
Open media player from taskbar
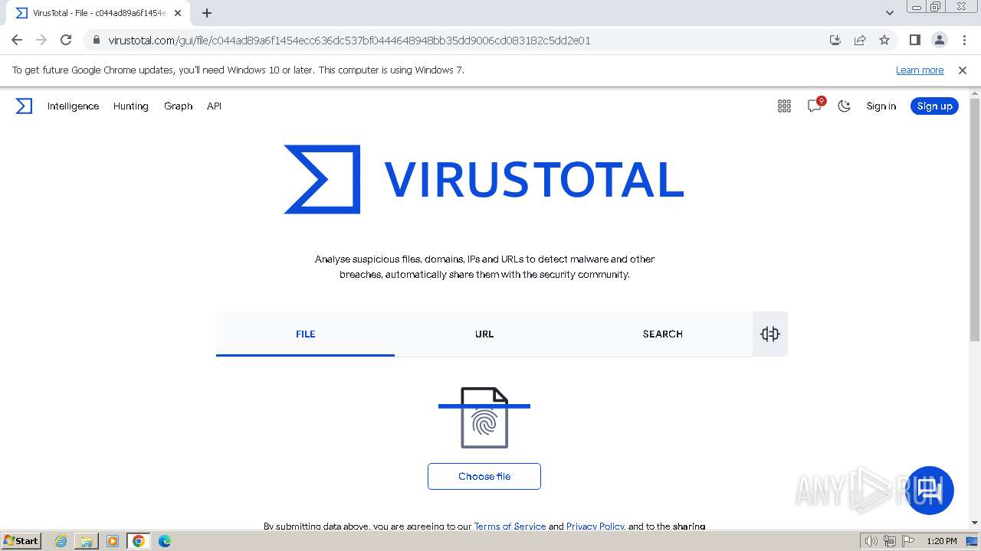tap(113, 541)
